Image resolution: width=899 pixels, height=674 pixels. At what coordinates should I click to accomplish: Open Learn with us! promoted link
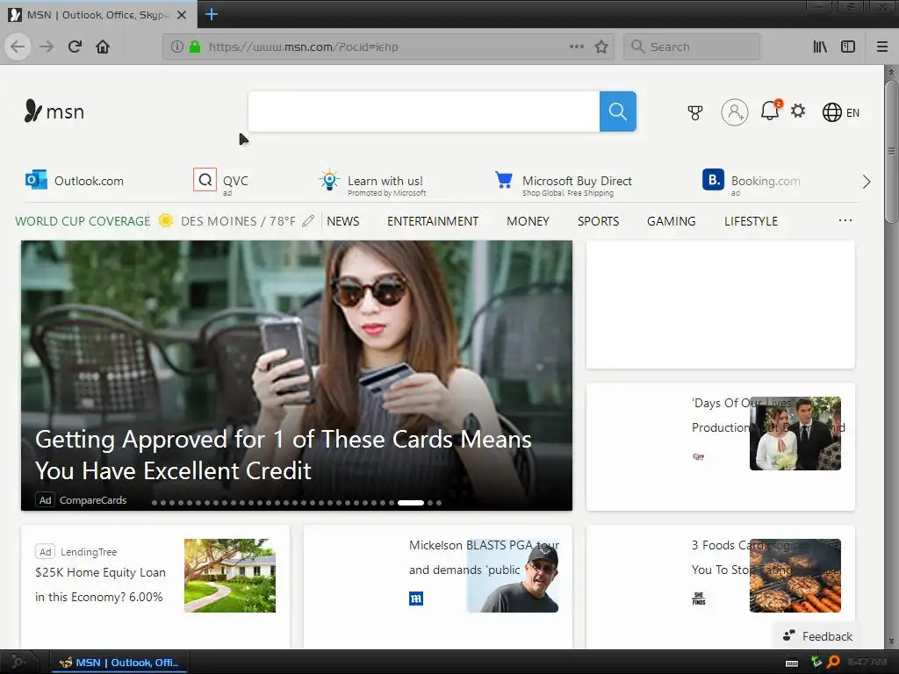click(372, 183)
